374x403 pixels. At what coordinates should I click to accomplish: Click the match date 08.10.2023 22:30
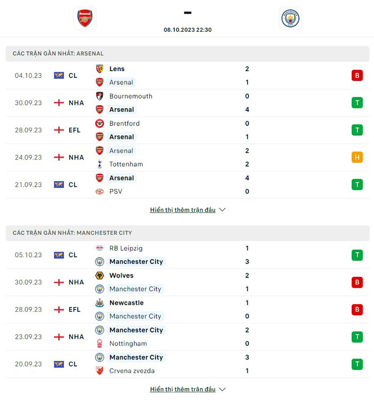point(187,29)
